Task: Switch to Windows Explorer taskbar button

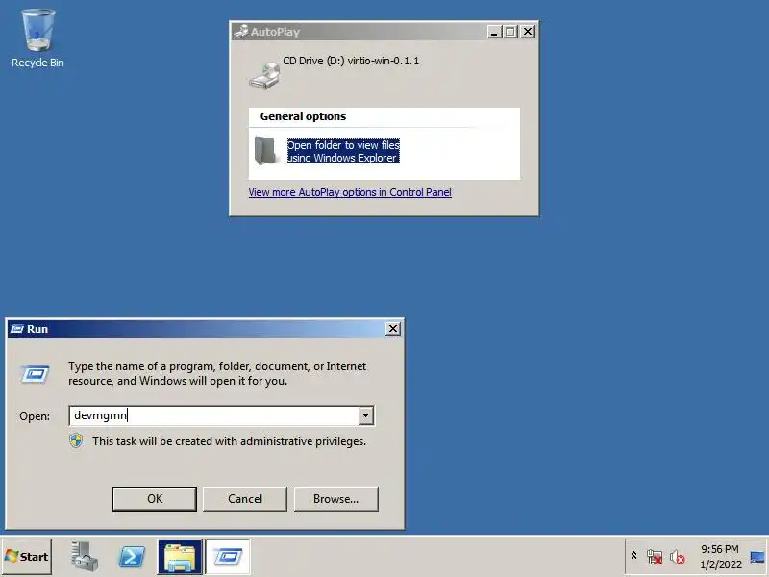Action: tap(180, 557)
